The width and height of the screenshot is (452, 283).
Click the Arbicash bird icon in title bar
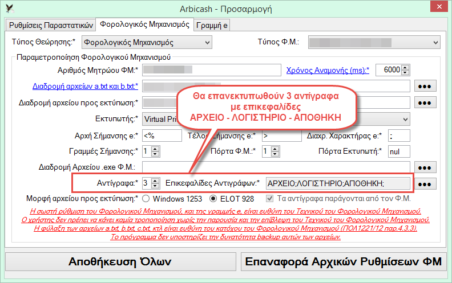coord(10,9)
